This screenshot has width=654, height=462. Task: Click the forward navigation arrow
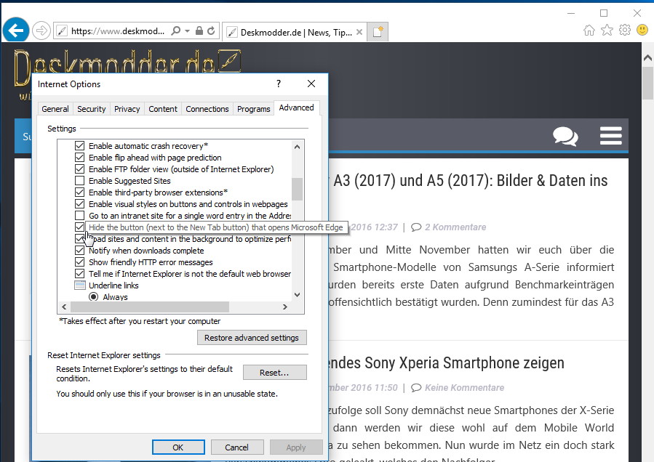41,31
